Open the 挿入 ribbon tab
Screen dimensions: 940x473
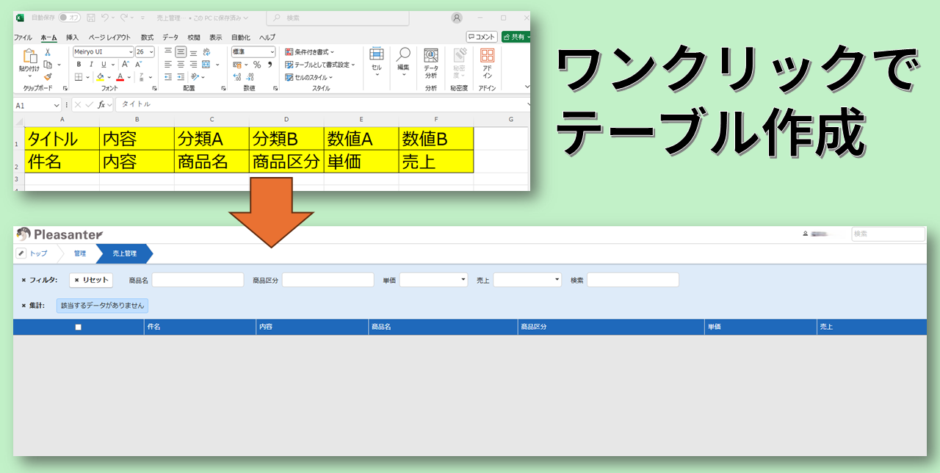tap(72, 37)
